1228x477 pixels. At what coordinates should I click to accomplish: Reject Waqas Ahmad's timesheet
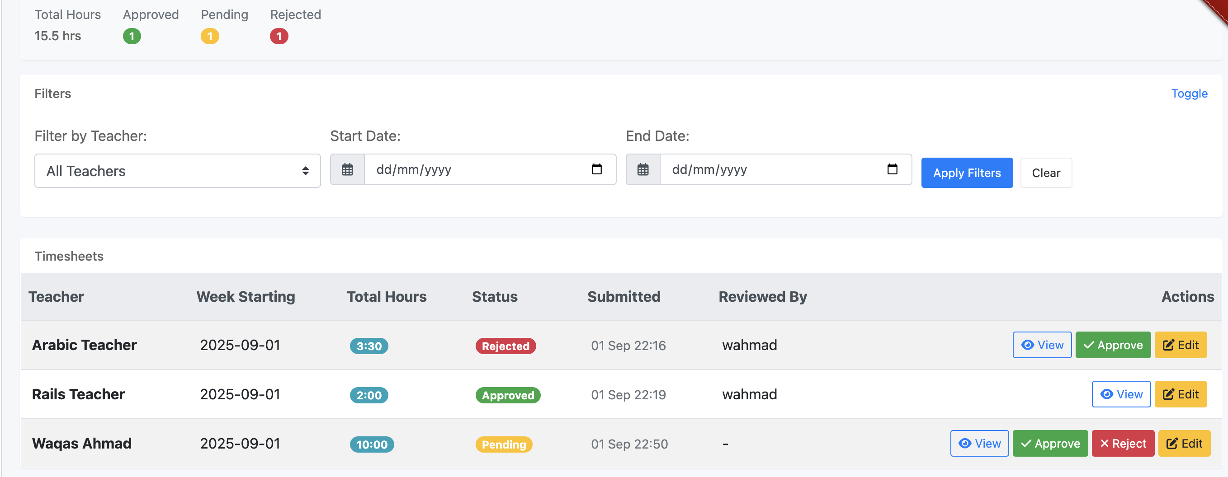pyautogui.click(x=1123, y=444)
